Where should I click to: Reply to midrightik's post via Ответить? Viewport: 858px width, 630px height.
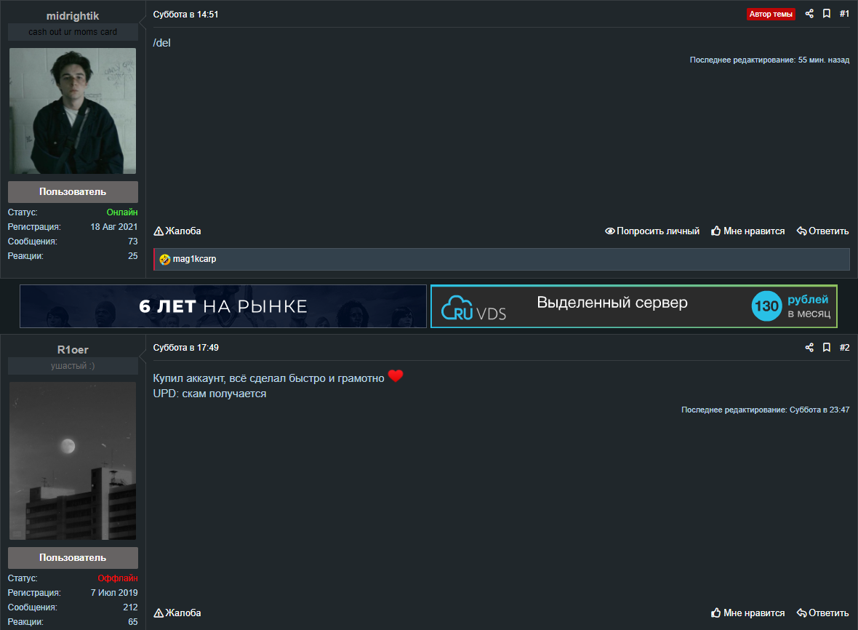[x=823, y=231]
